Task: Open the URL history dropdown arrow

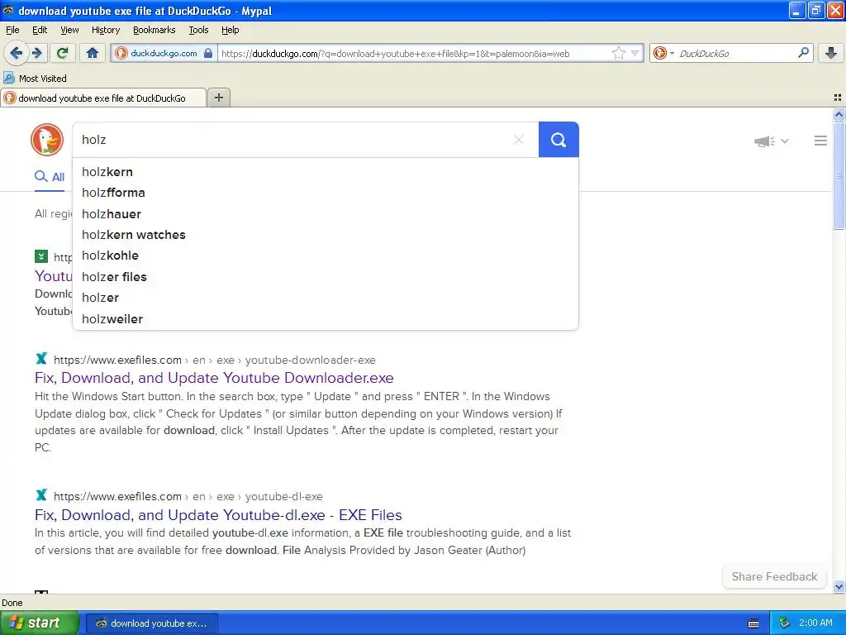Action: coord(635,53)
